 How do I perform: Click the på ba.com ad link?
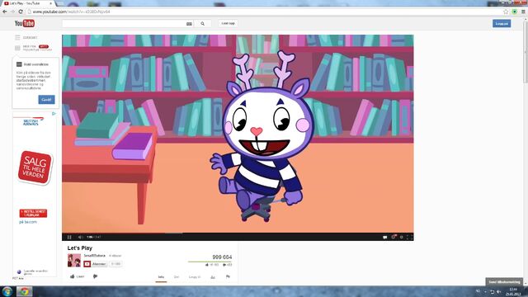(x=28, y=222)
